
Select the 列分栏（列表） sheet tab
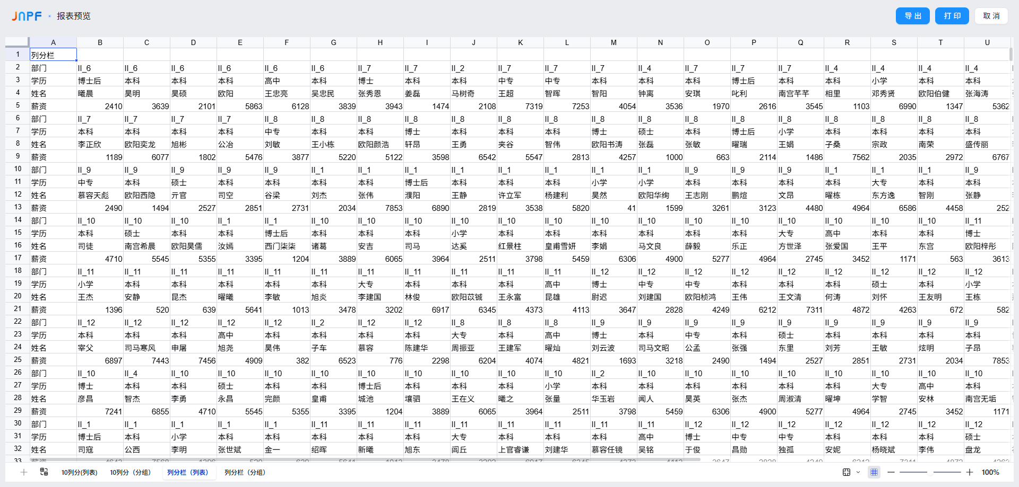(x=189, y=472)
